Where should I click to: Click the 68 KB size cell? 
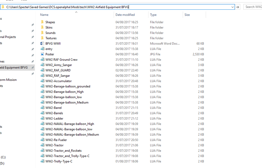(x=200, y=43)
